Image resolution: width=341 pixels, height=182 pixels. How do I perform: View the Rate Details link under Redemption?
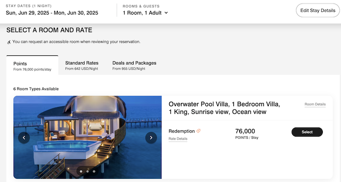tap(178, 139)
